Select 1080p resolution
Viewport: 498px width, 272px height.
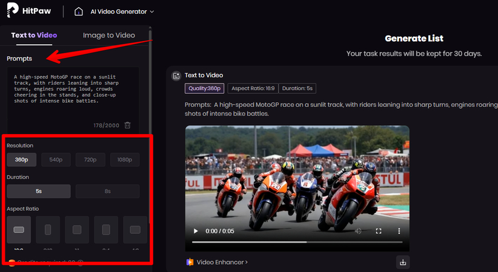pos(125,160)
